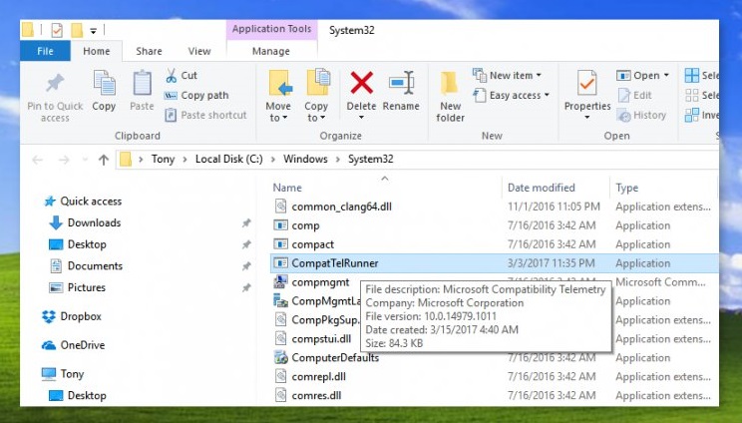
Task: Open Customize Quick Access Toolbar dropdown
Action: [94, 31]
